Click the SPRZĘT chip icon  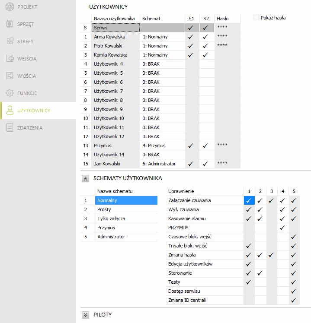coord(10,24)
